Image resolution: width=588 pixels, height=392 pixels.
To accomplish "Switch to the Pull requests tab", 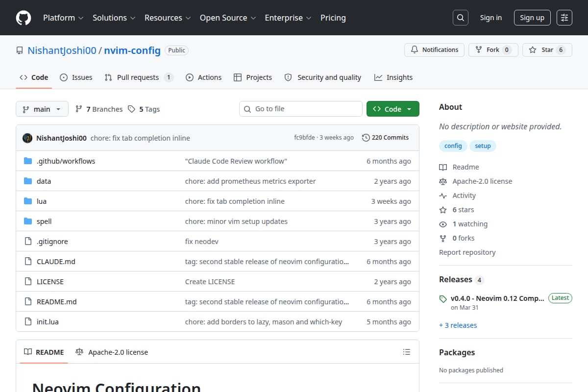I will (139, 77).
